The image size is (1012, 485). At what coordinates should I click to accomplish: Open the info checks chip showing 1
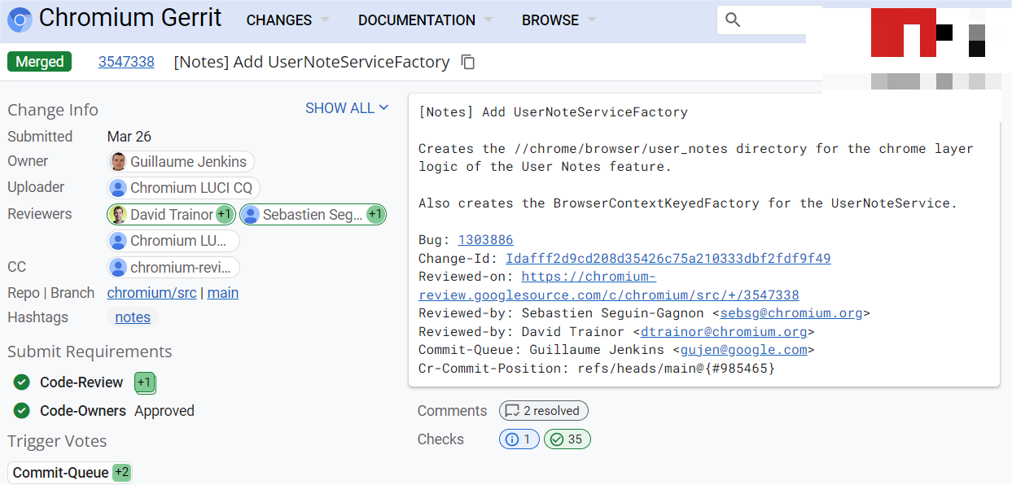tap(519, 439)
